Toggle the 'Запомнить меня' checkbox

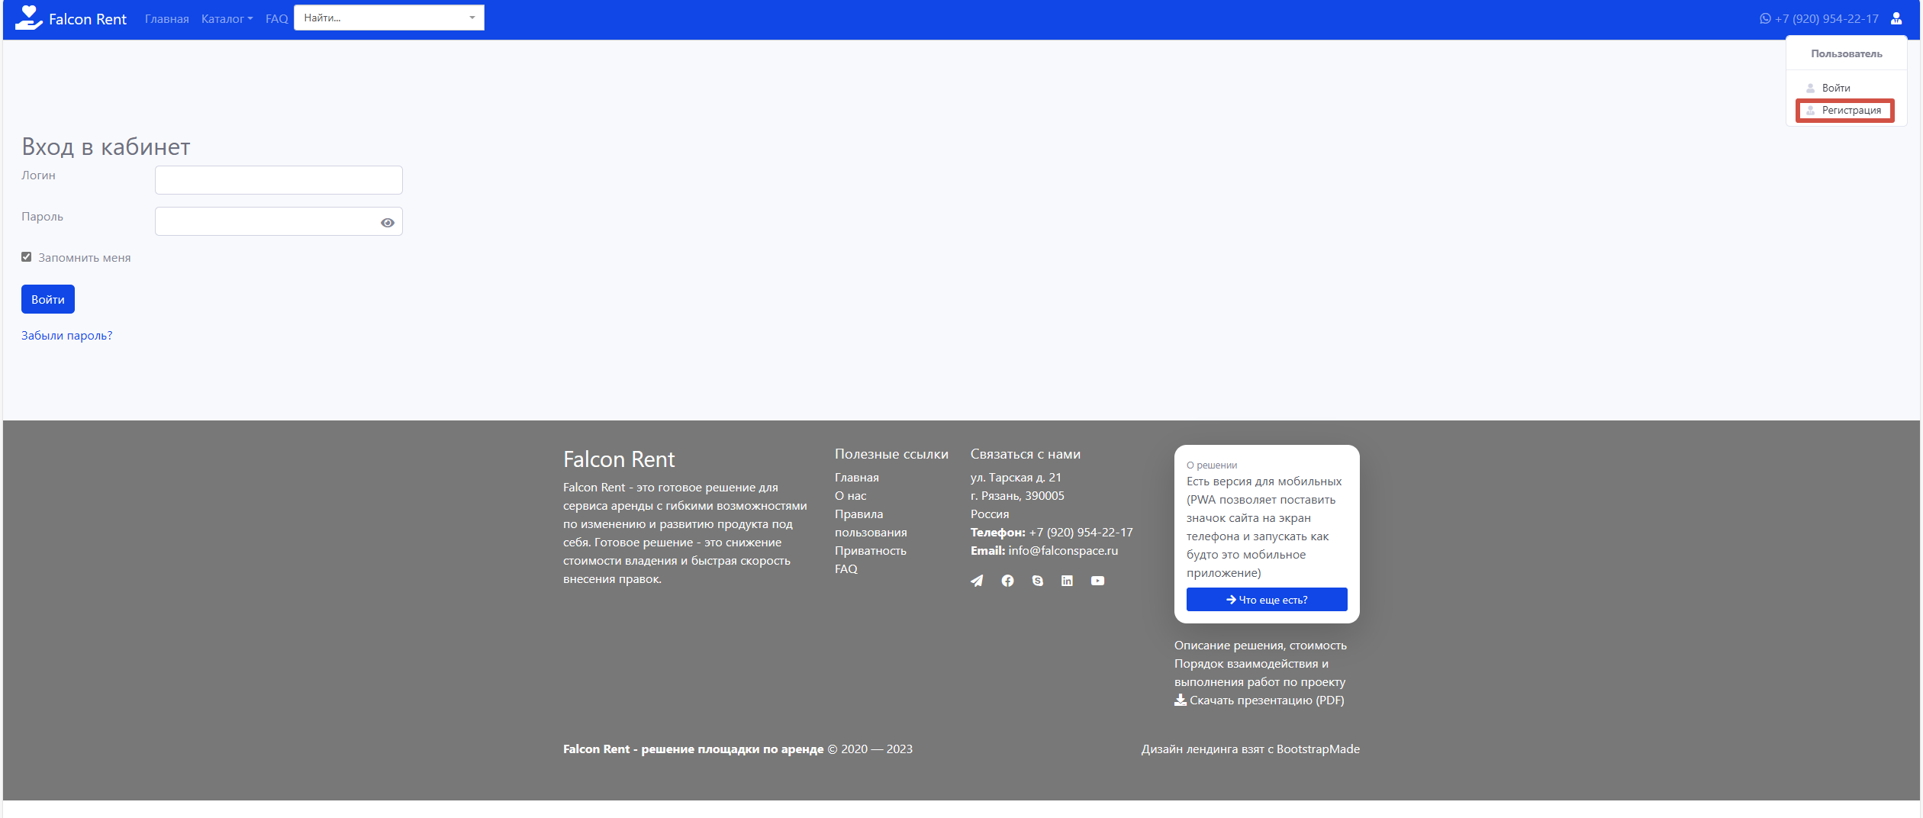27,257
